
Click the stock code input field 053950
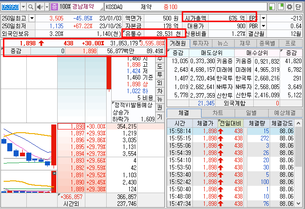(10, 7)
